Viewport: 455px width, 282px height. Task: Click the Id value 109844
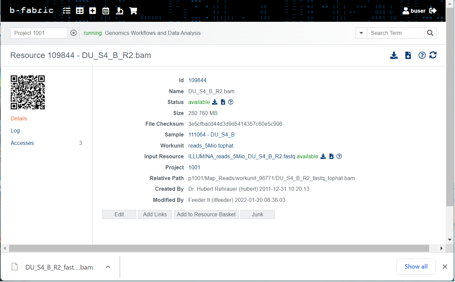point(197,80)
